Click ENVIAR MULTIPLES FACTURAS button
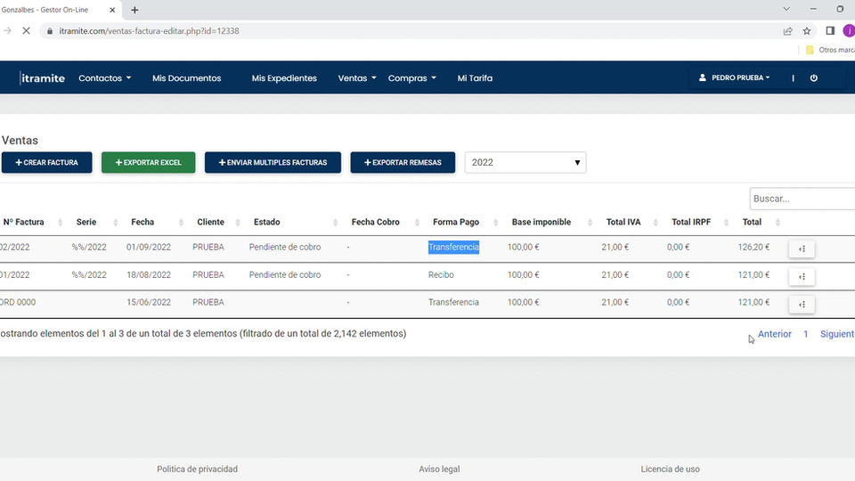 point(273,162)
